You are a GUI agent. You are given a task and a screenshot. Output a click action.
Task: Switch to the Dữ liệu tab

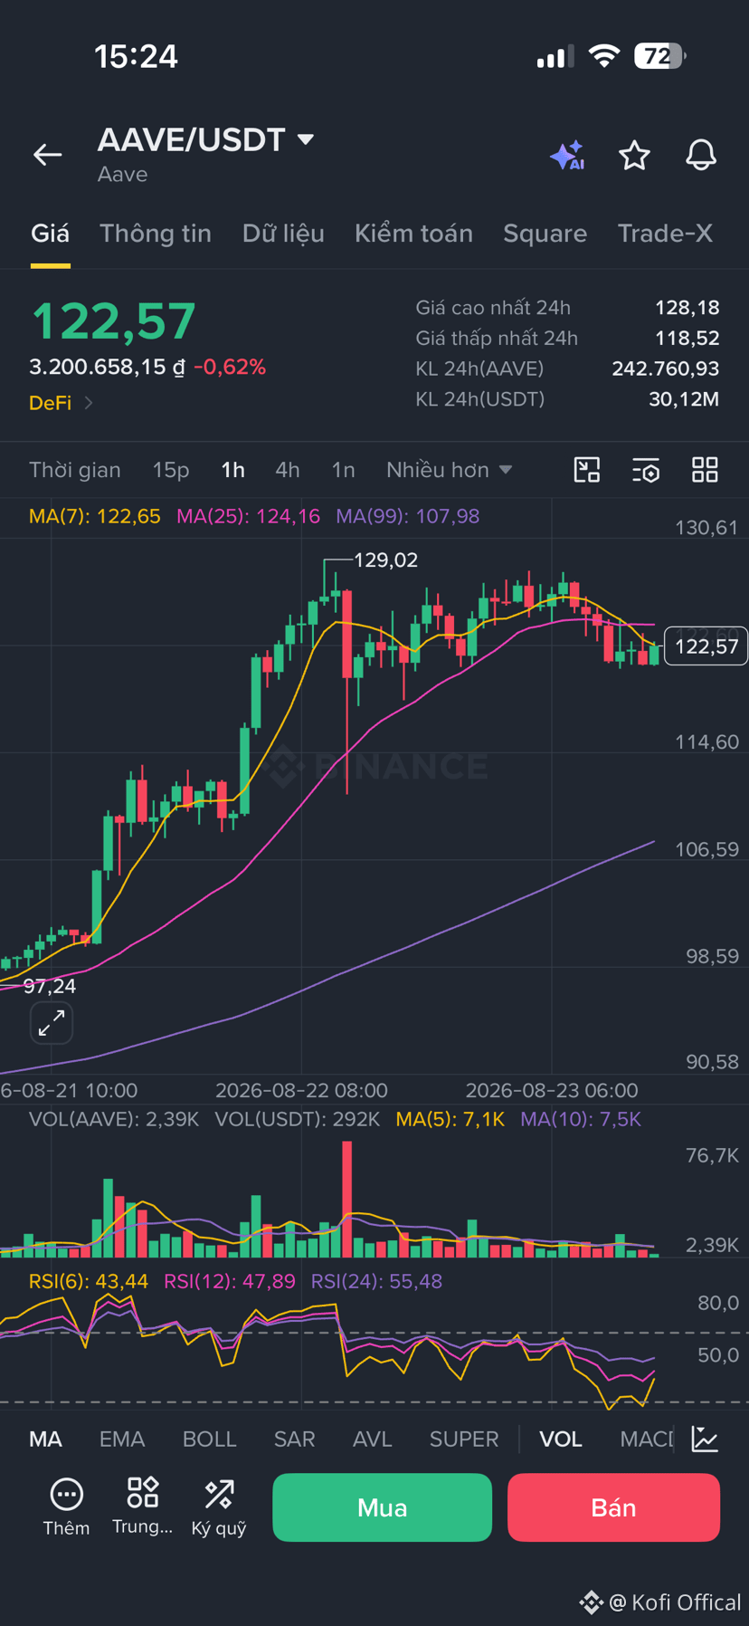(x=283, y=234)
